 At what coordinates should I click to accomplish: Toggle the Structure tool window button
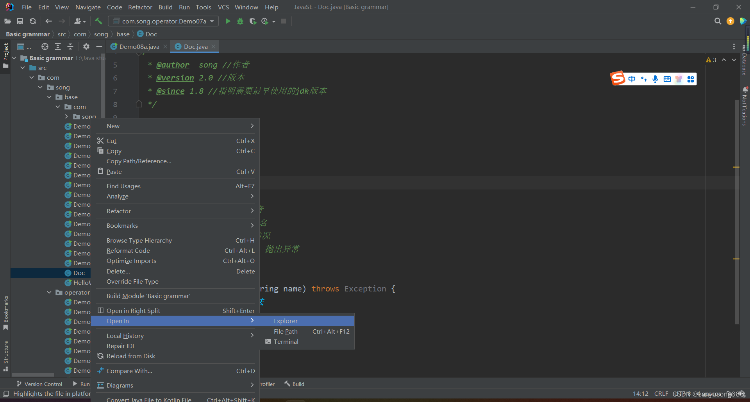point(5,356)
